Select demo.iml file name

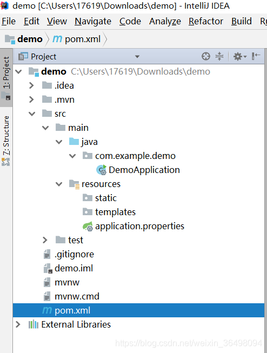click(74, 268)
